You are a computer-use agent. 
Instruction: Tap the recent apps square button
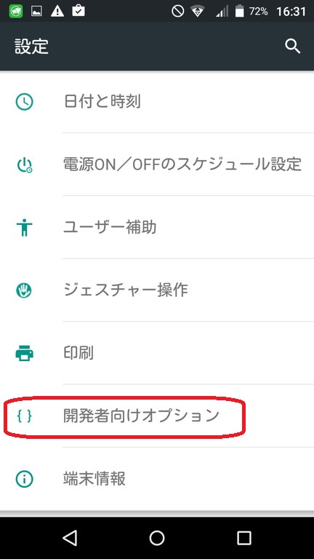(244, 538)
